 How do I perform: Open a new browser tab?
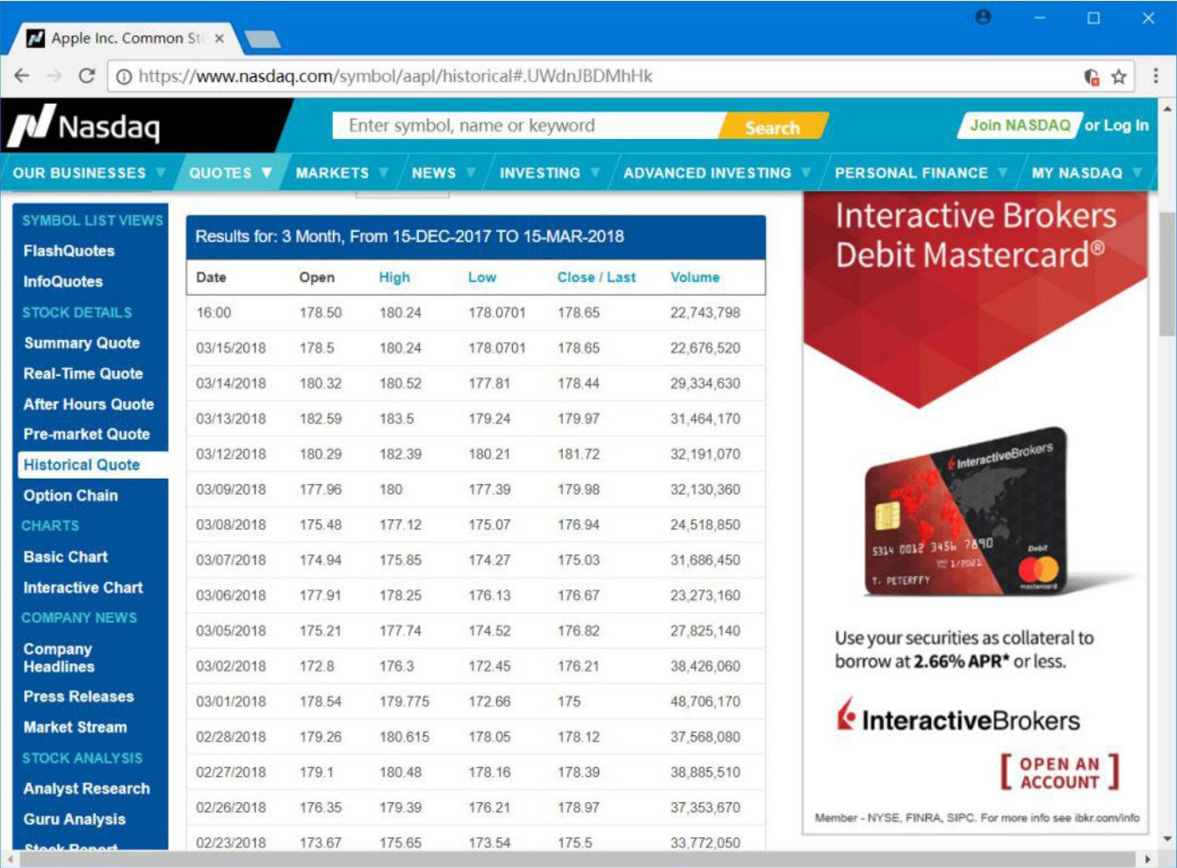[x=262, y=39]
